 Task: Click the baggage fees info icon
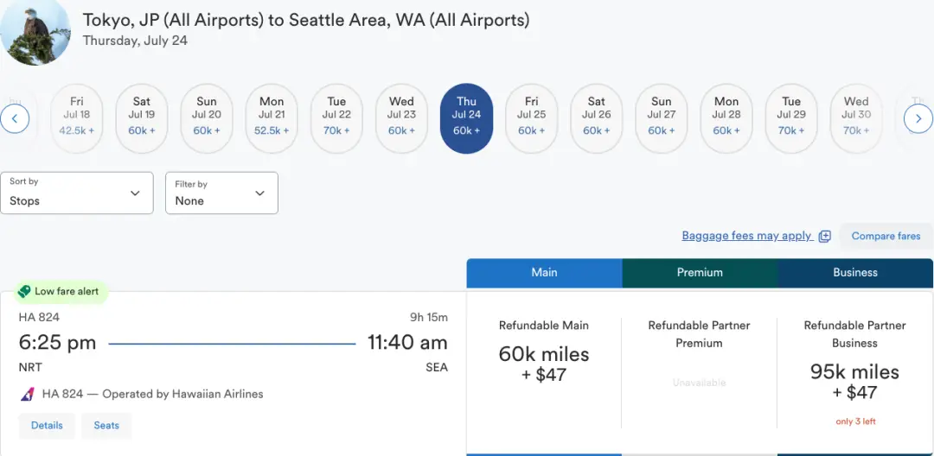(x=824, y=236)
